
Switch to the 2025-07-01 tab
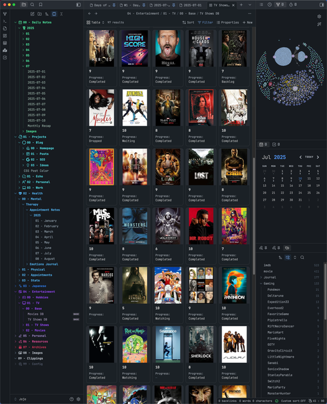pyautogui.click(x=192, y=5)
